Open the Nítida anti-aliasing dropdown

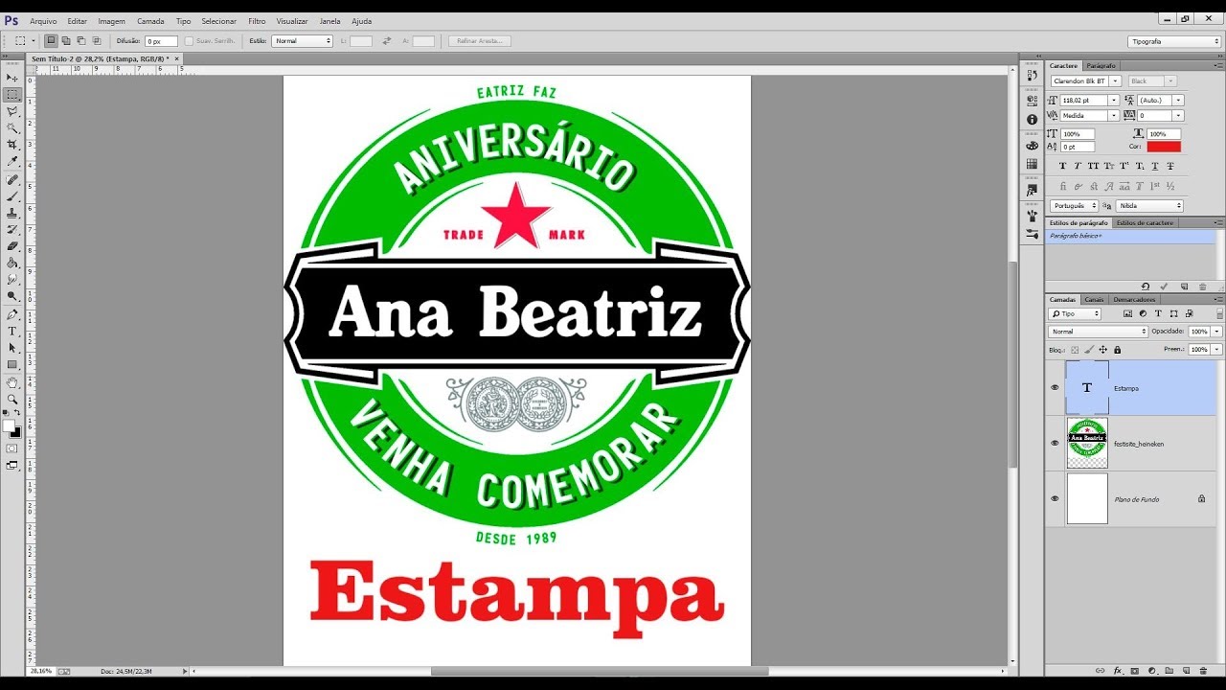pos(1149,206)
